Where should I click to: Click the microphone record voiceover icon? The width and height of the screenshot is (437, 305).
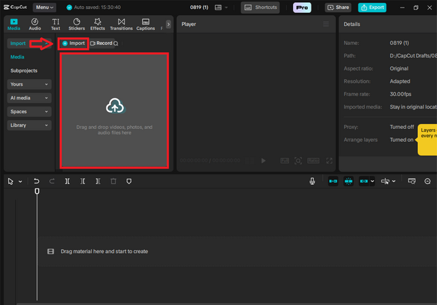[x=312, y=181]
